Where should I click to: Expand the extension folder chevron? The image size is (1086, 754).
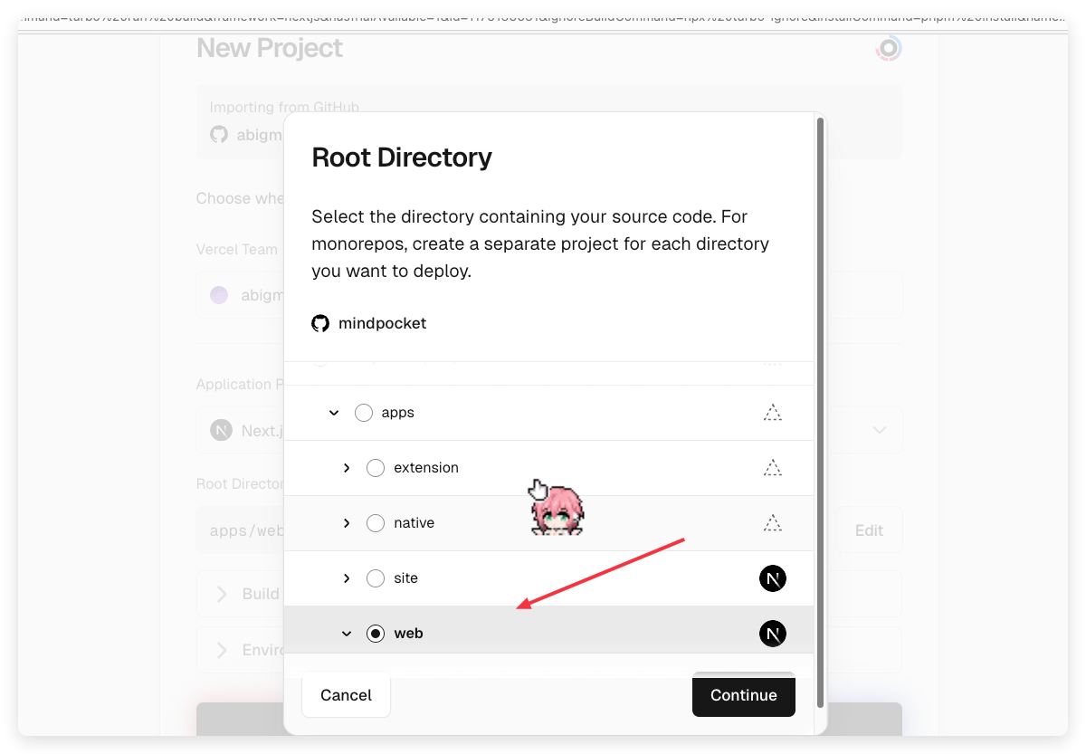pyautogui.click(x=347, y=468)
